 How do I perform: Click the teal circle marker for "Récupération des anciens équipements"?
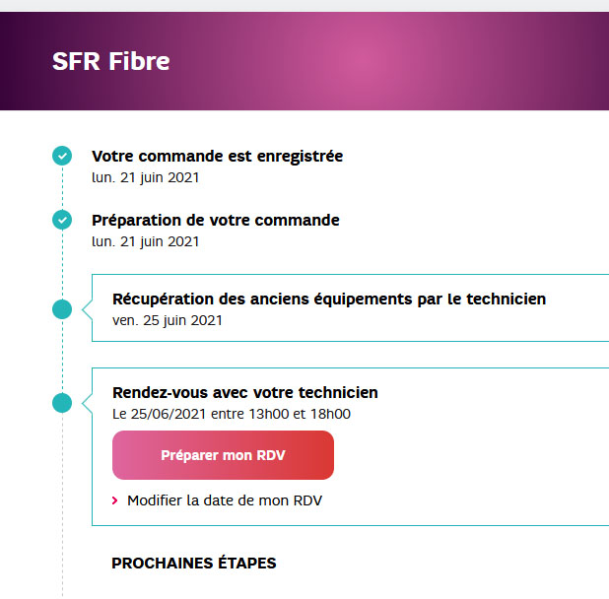coord(62,309)
